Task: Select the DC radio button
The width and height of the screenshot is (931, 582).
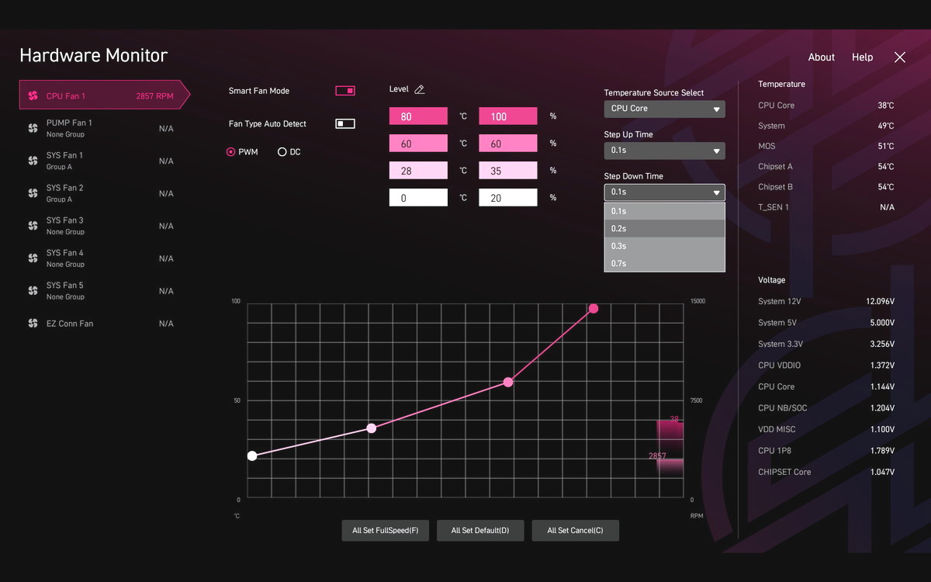Action: 282,152
